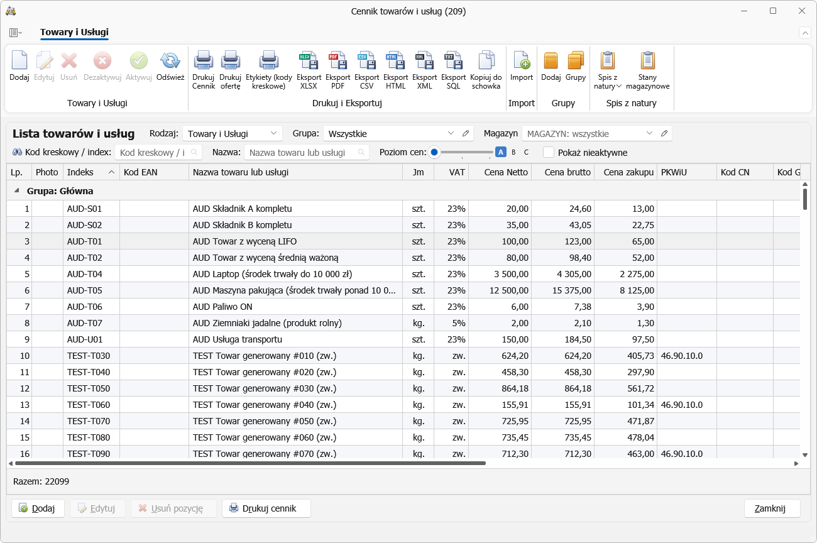Open the Towary i Usługi tab

click(x=74, y=32)
